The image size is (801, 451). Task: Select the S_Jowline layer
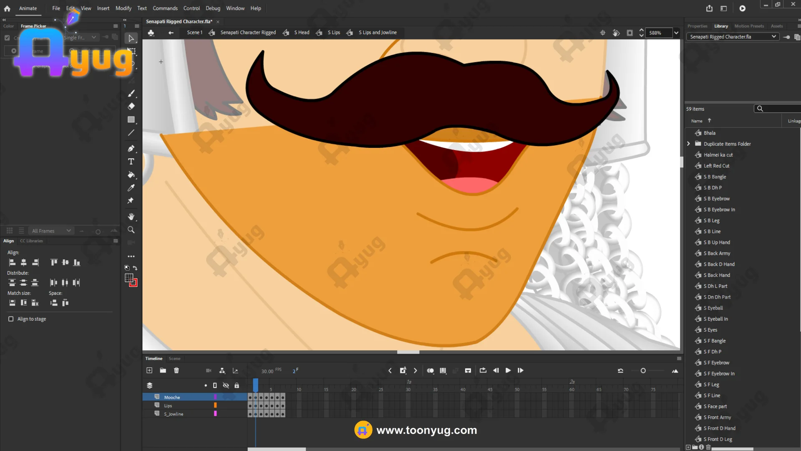click(x=174, y=414)
